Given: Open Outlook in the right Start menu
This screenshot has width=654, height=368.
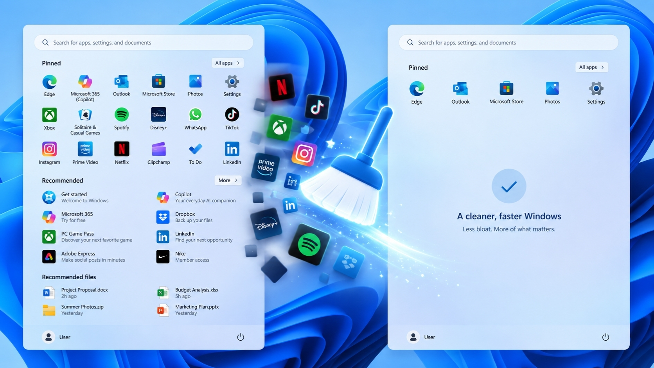Looking at the screenshot, I should (460, 93).
